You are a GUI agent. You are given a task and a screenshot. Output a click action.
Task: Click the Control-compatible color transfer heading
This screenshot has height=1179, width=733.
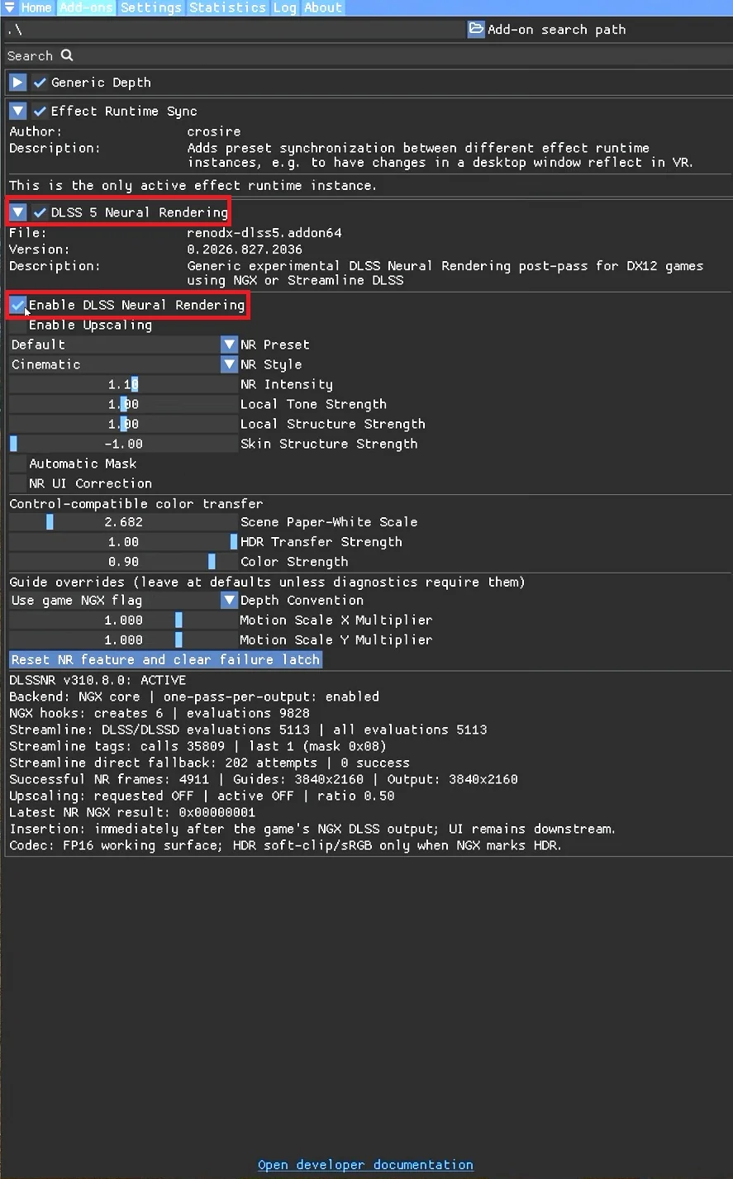pyautogui.click(x=136, y=503)
